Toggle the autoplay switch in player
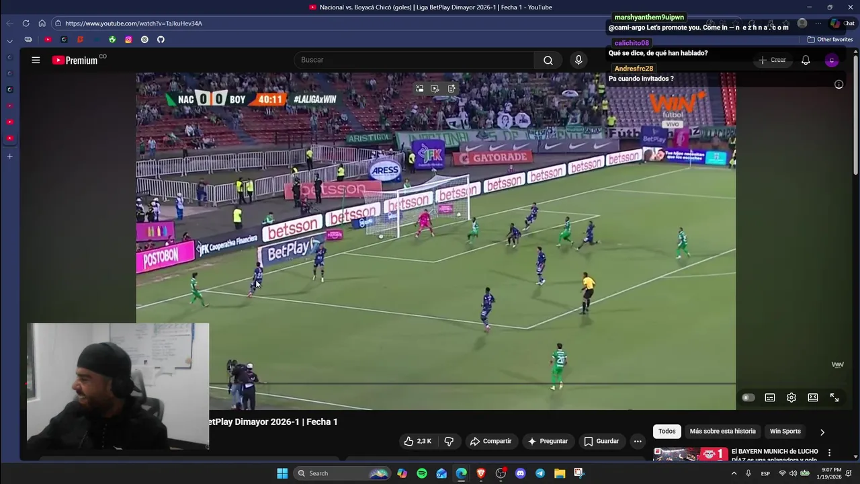The height and width of the screenshot is (484, 860). click(748, 397)
